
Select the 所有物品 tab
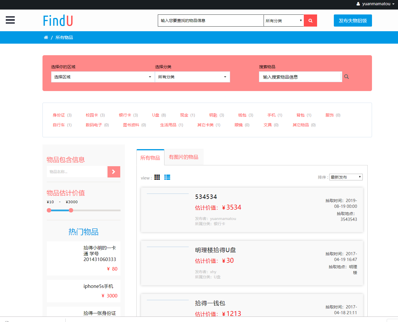click(150, 158)
